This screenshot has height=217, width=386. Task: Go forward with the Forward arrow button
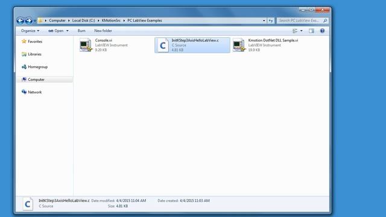[x=28, y=20]
